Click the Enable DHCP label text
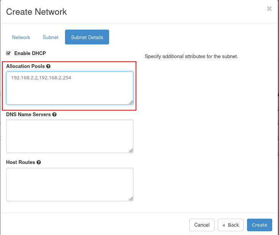 [x=30, y=54]
